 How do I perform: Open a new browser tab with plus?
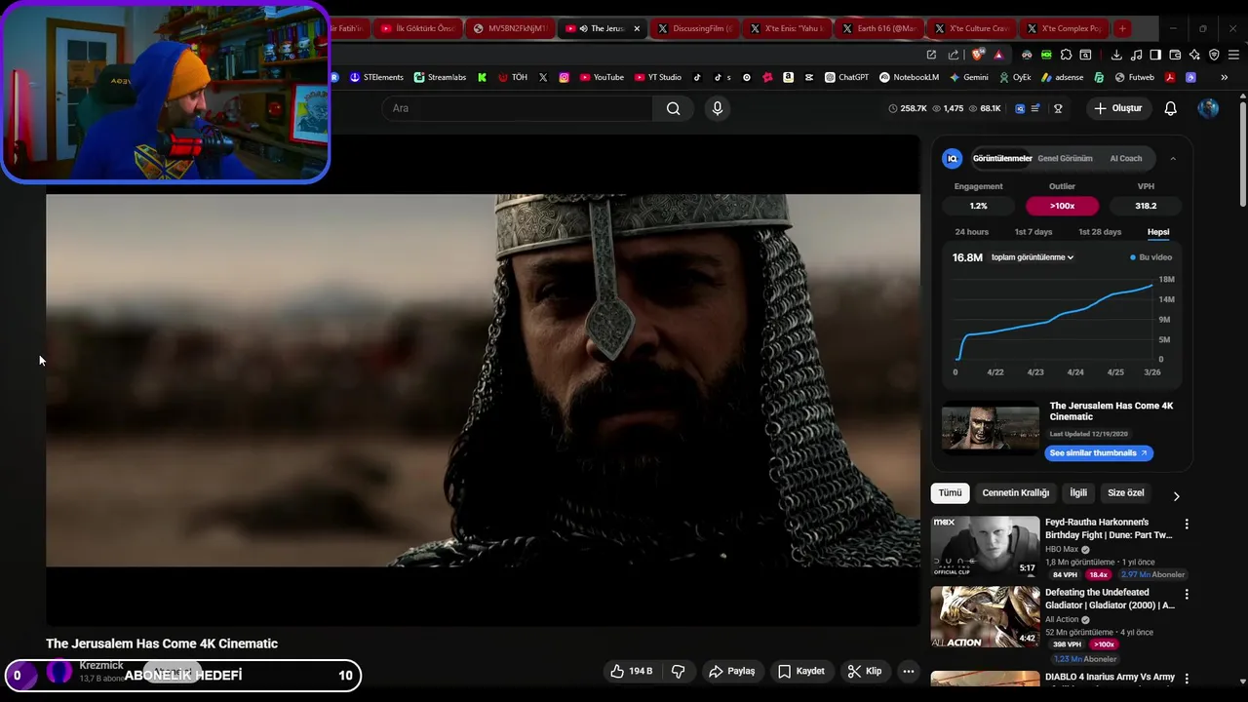1122,28
